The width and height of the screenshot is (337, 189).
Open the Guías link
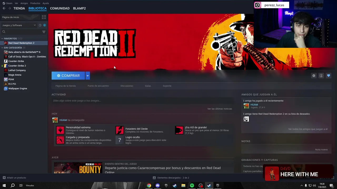pyautogui.click(x=148, y=86)
